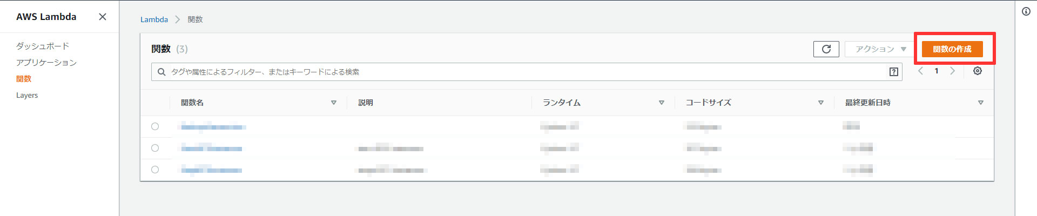Select the second function radio button

pos(155,148)
